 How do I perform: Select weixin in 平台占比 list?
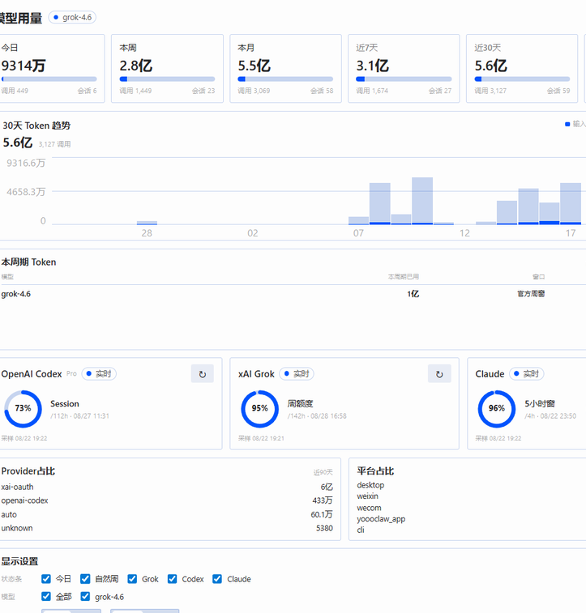pos(367,496)
